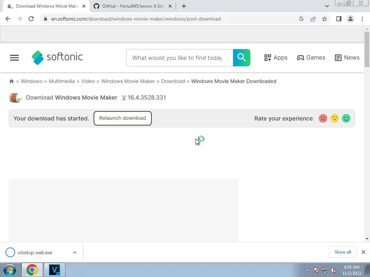Viewport: 370px width, 277px height.
Task: Open the Windows Movie Maker breadcrumb link
Action: point(128,81)
